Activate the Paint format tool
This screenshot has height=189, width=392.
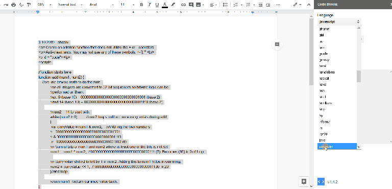(x=29, y=5)
